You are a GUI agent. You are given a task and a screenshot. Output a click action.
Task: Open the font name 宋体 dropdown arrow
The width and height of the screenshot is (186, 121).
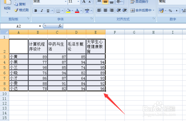[66, 2]
